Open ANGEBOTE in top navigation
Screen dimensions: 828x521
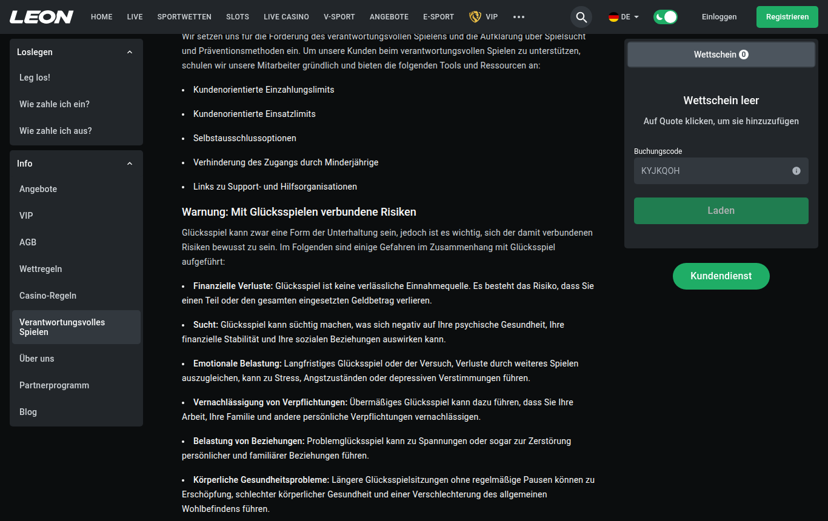(389, 17)
